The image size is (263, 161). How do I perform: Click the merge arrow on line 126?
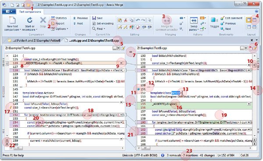point(121,63)
